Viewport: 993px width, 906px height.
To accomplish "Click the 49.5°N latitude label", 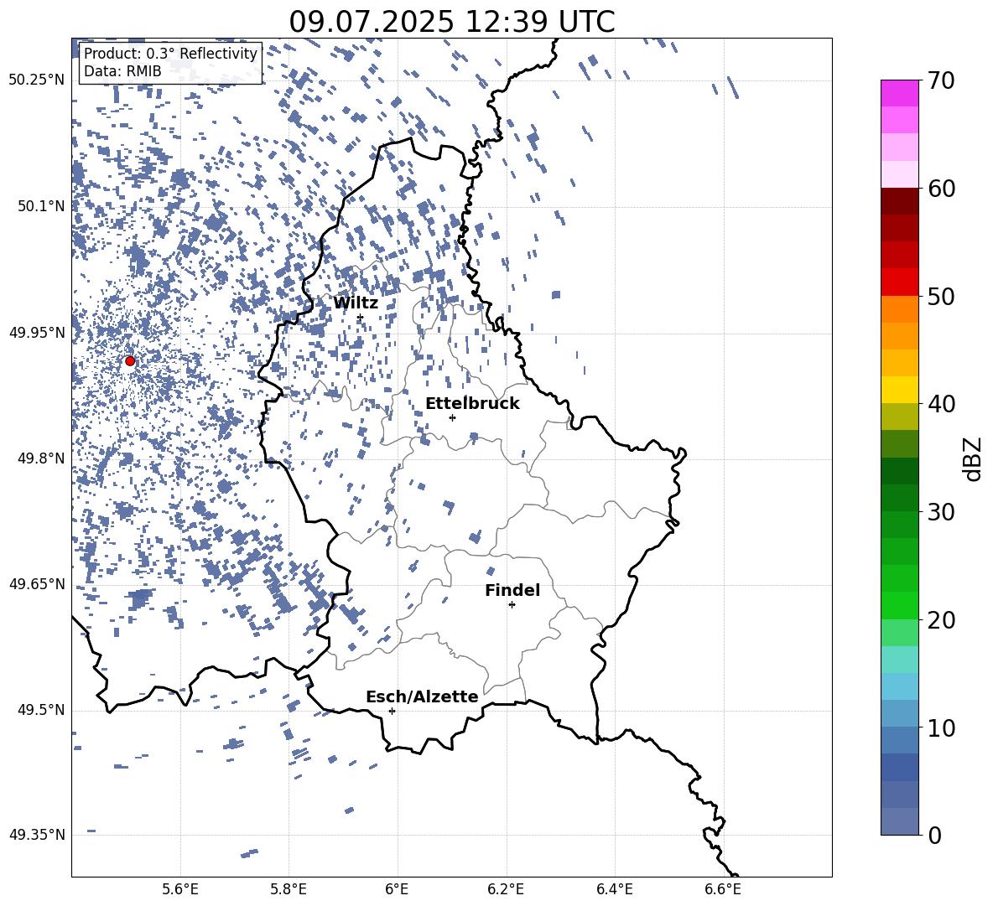I will tap(41, 710).
